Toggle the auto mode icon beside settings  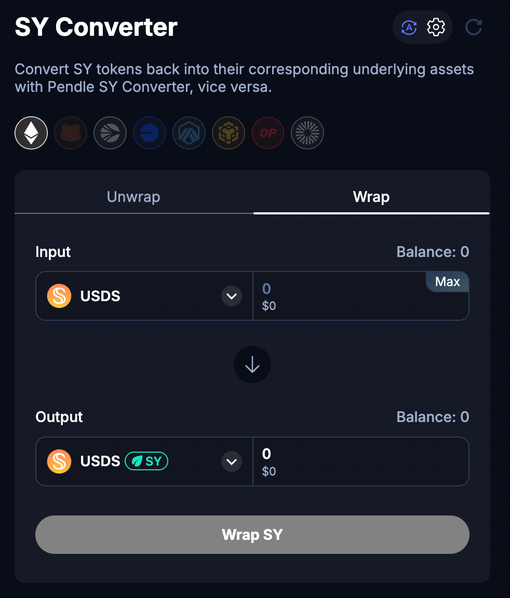coord(409,28)
